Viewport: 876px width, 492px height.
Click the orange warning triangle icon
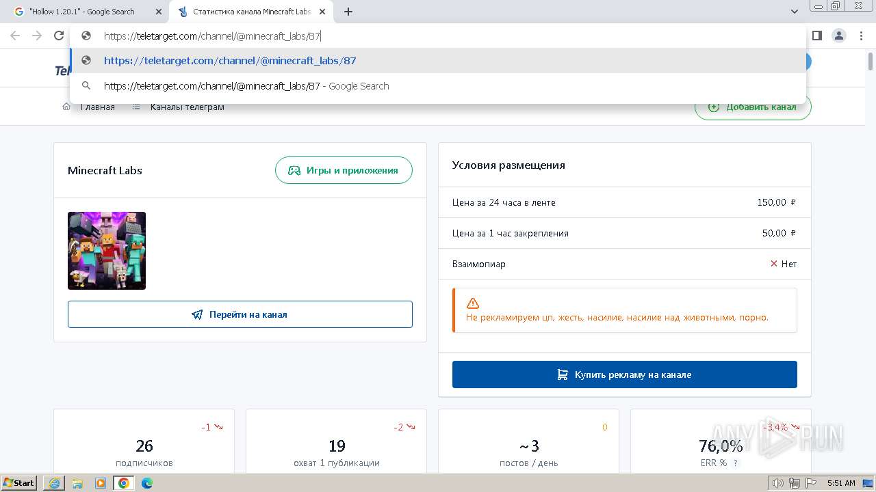tap(473, 303)
